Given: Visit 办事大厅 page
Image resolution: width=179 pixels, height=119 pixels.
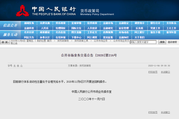Looking at the screenshot, I should pyautogui.click(x=45, y=37).
